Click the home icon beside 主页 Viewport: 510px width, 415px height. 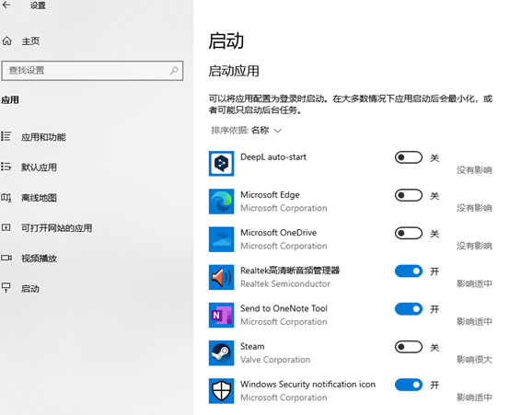point(6,41)
